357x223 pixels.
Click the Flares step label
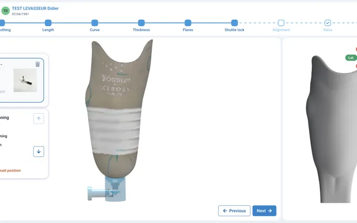coord(188,30)
